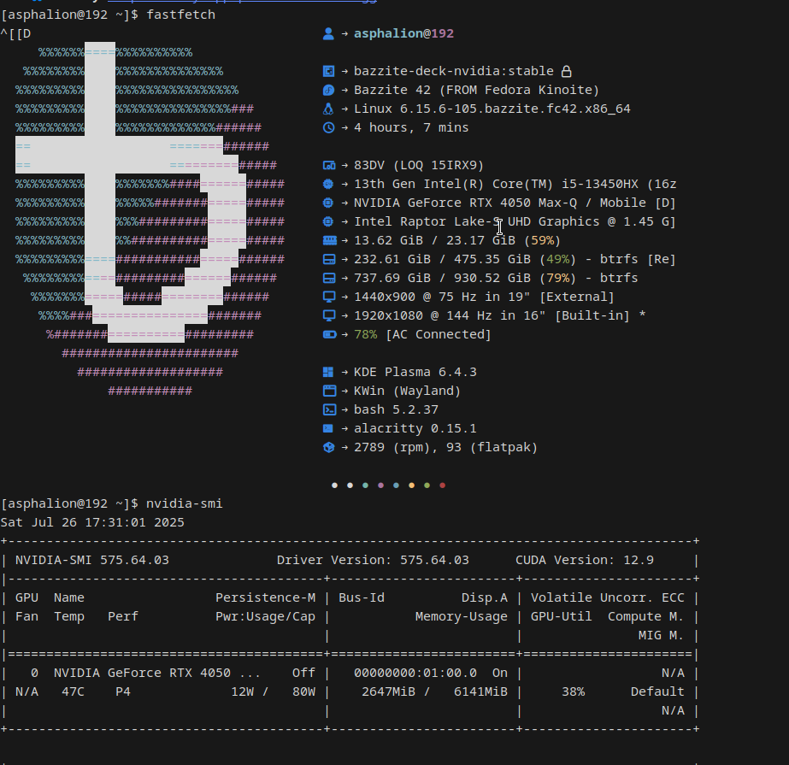Image resolution: width=789 pixels, height=765 pixels.
Task: Click the padlock icon after bazzite-deck-nvidia:stable
Action: (x=566, y=72)
